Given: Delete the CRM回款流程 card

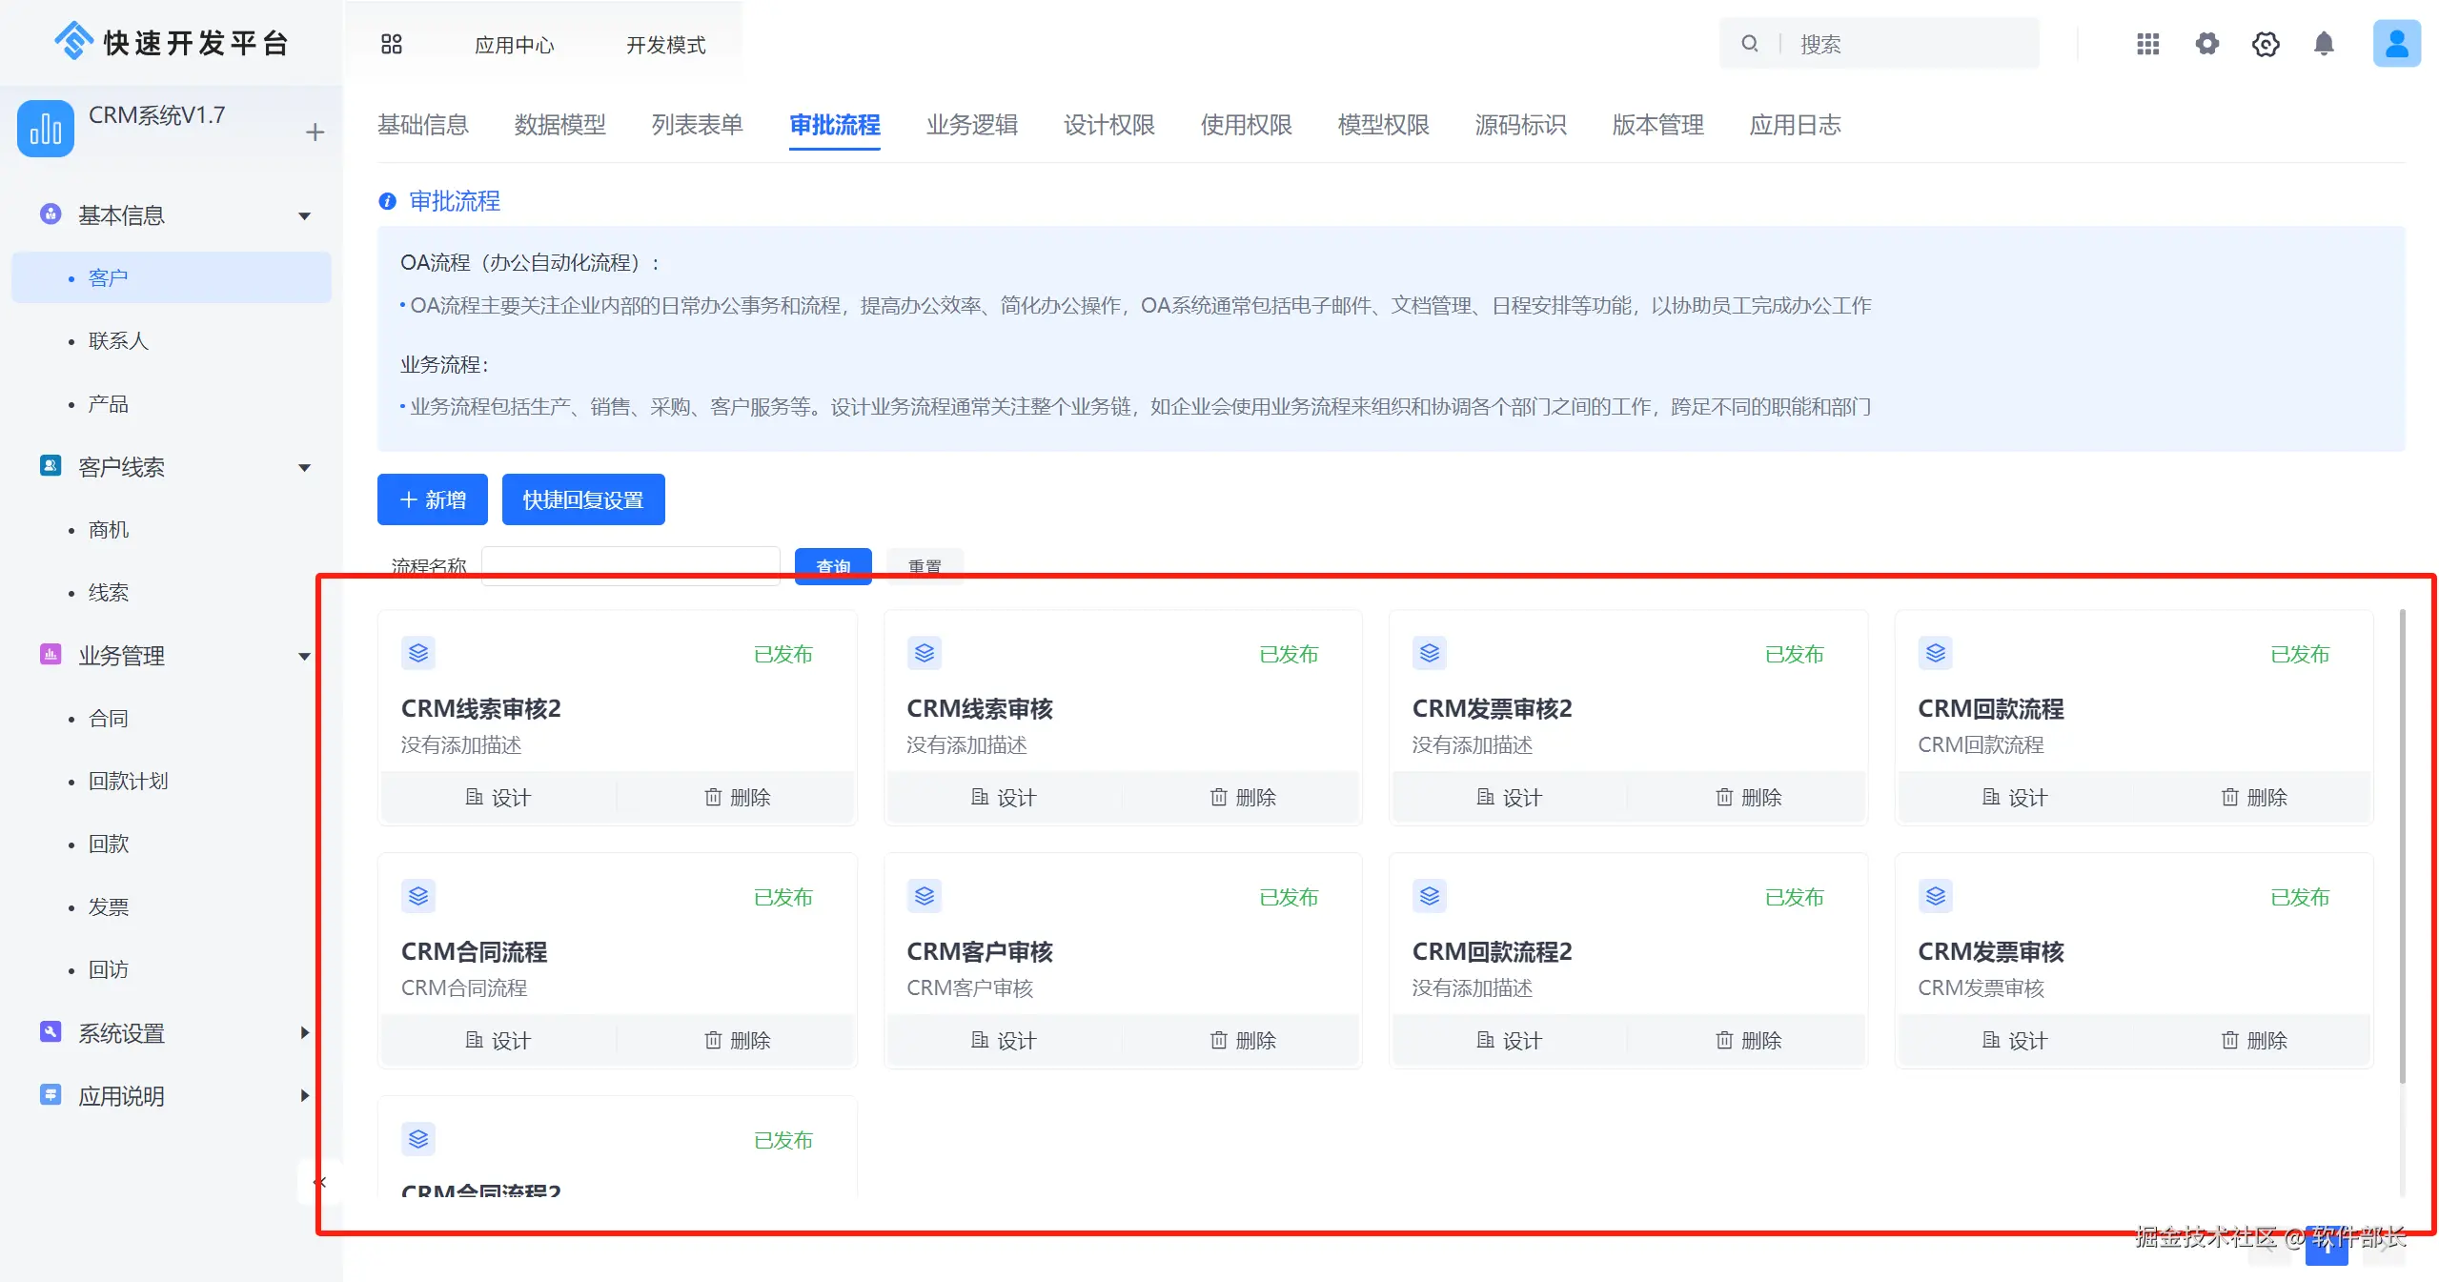Looking at the screenshot, I should pos(2253,797).
